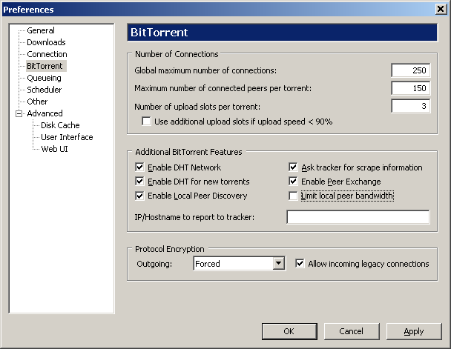This screenshot has height=349, width=451.
Task: Check Use additional upload slots option
Action: (x=147, y=122)
